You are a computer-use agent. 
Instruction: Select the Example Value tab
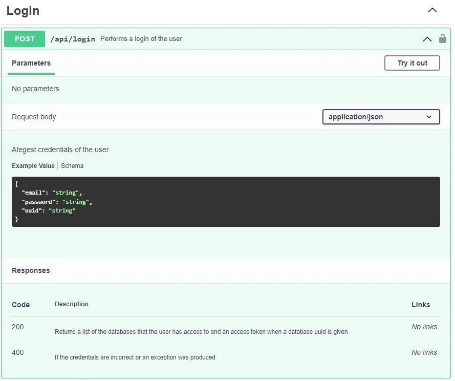(x=33, y=166)
